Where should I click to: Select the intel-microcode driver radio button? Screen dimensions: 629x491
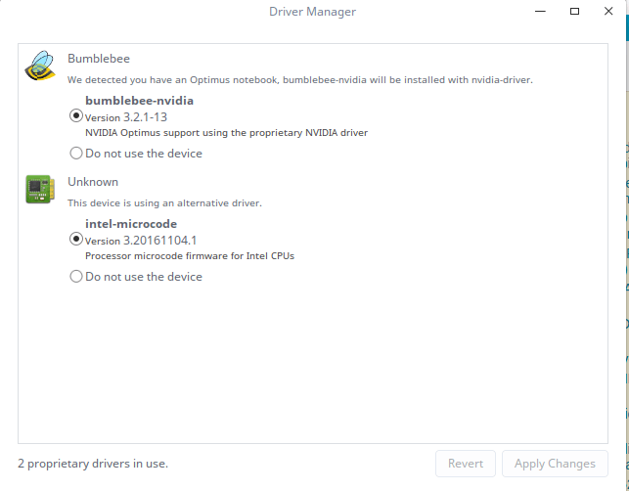pos(76,239)
